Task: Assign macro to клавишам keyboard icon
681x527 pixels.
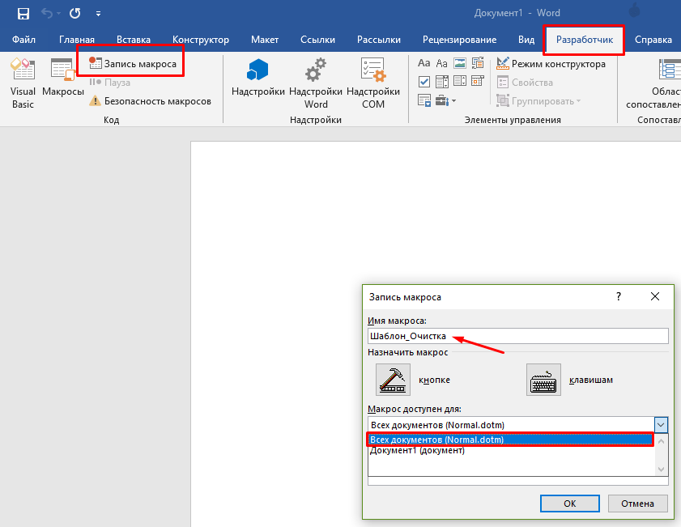Action: 543,379
